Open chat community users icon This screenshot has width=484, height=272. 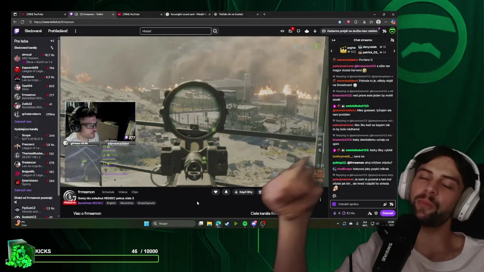[392, 40]
